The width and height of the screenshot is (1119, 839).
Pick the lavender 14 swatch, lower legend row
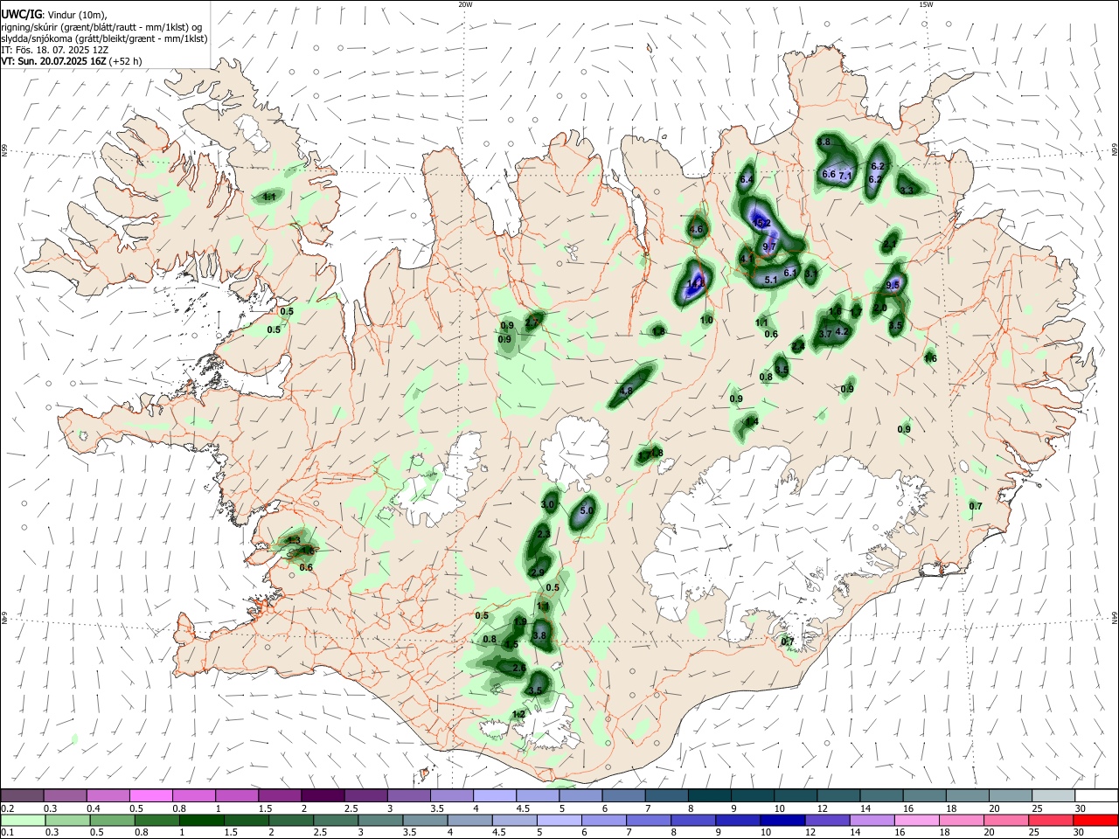871,820
